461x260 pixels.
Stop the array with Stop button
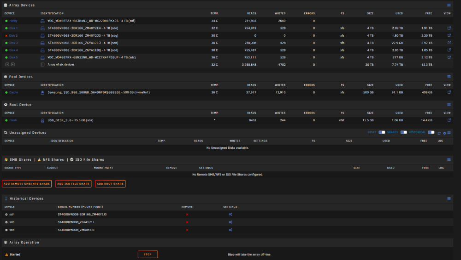148,254
